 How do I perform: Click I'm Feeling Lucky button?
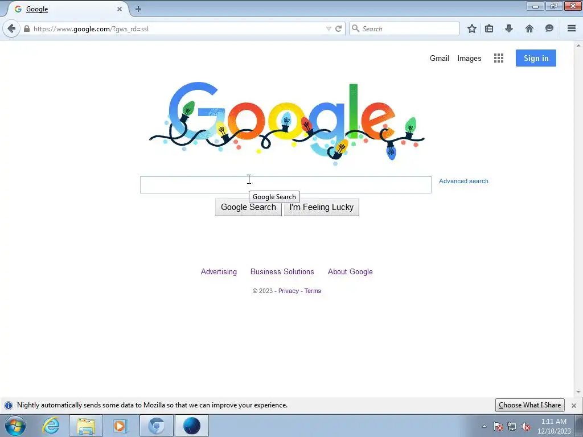pos(321,207)
